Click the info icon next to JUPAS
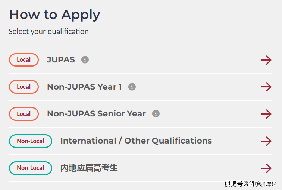Screen dimensions: 282x190 (x=85, y=60)
